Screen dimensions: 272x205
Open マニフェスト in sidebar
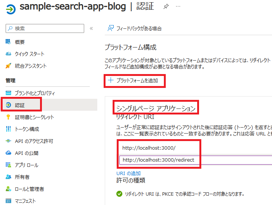(x=25, y=201)
